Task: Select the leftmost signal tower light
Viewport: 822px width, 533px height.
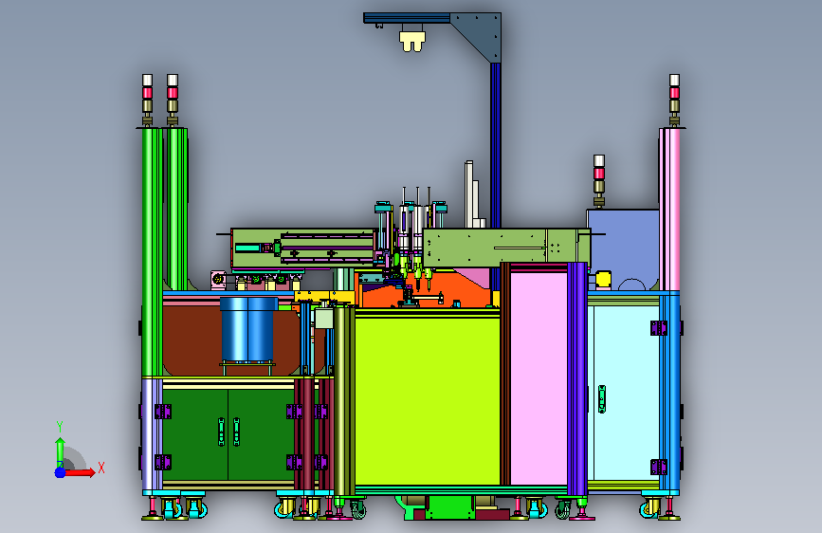Action: [x=147, y=100]
